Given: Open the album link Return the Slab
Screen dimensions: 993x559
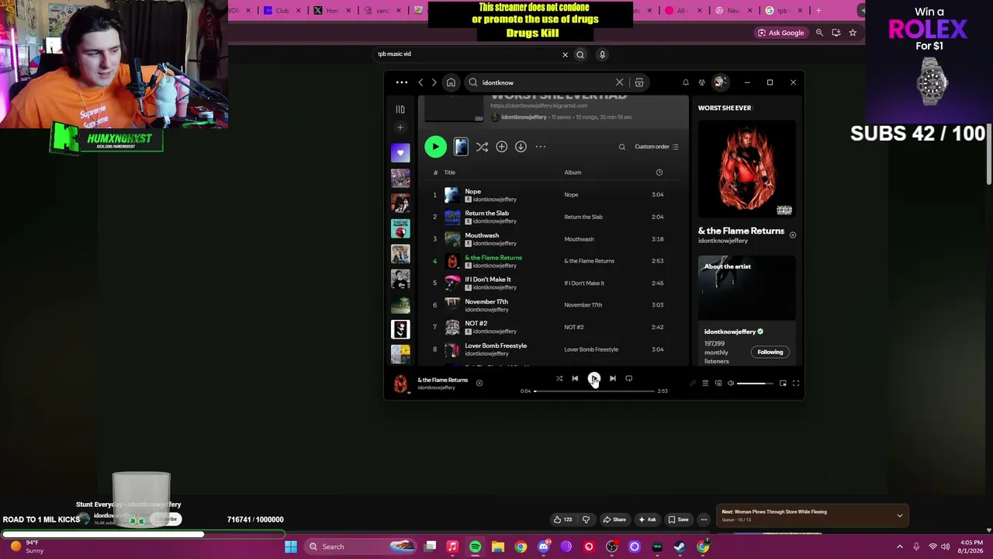Looking at the screenshot, I should (583, 217).
